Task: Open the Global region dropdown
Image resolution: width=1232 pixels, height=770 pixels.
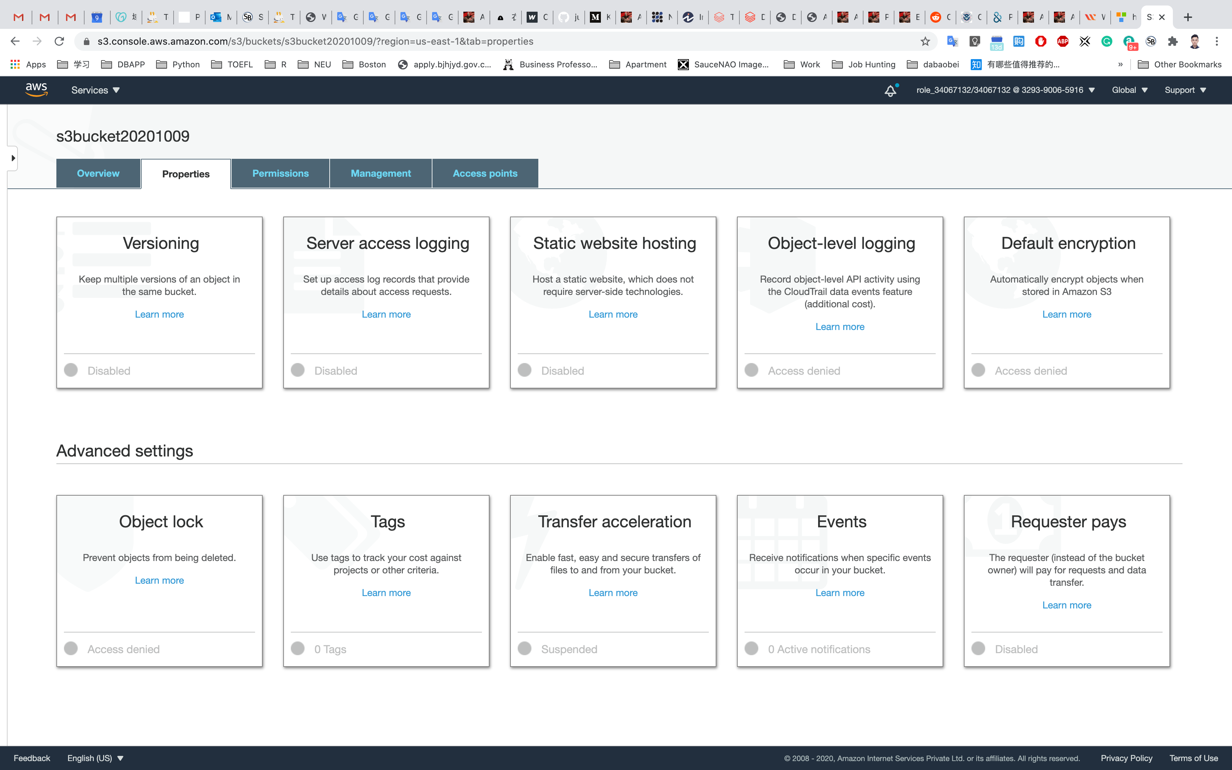Action: (x=1129, y=90)
